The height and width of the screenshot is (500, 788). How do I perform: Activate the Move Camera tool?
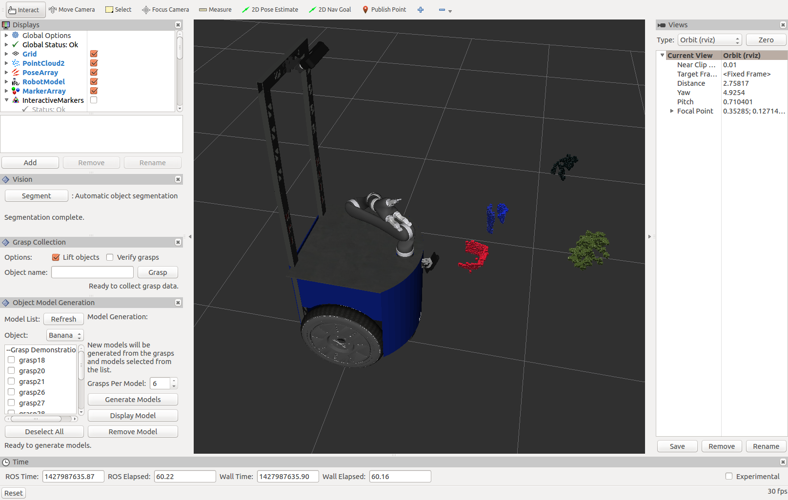72,10
